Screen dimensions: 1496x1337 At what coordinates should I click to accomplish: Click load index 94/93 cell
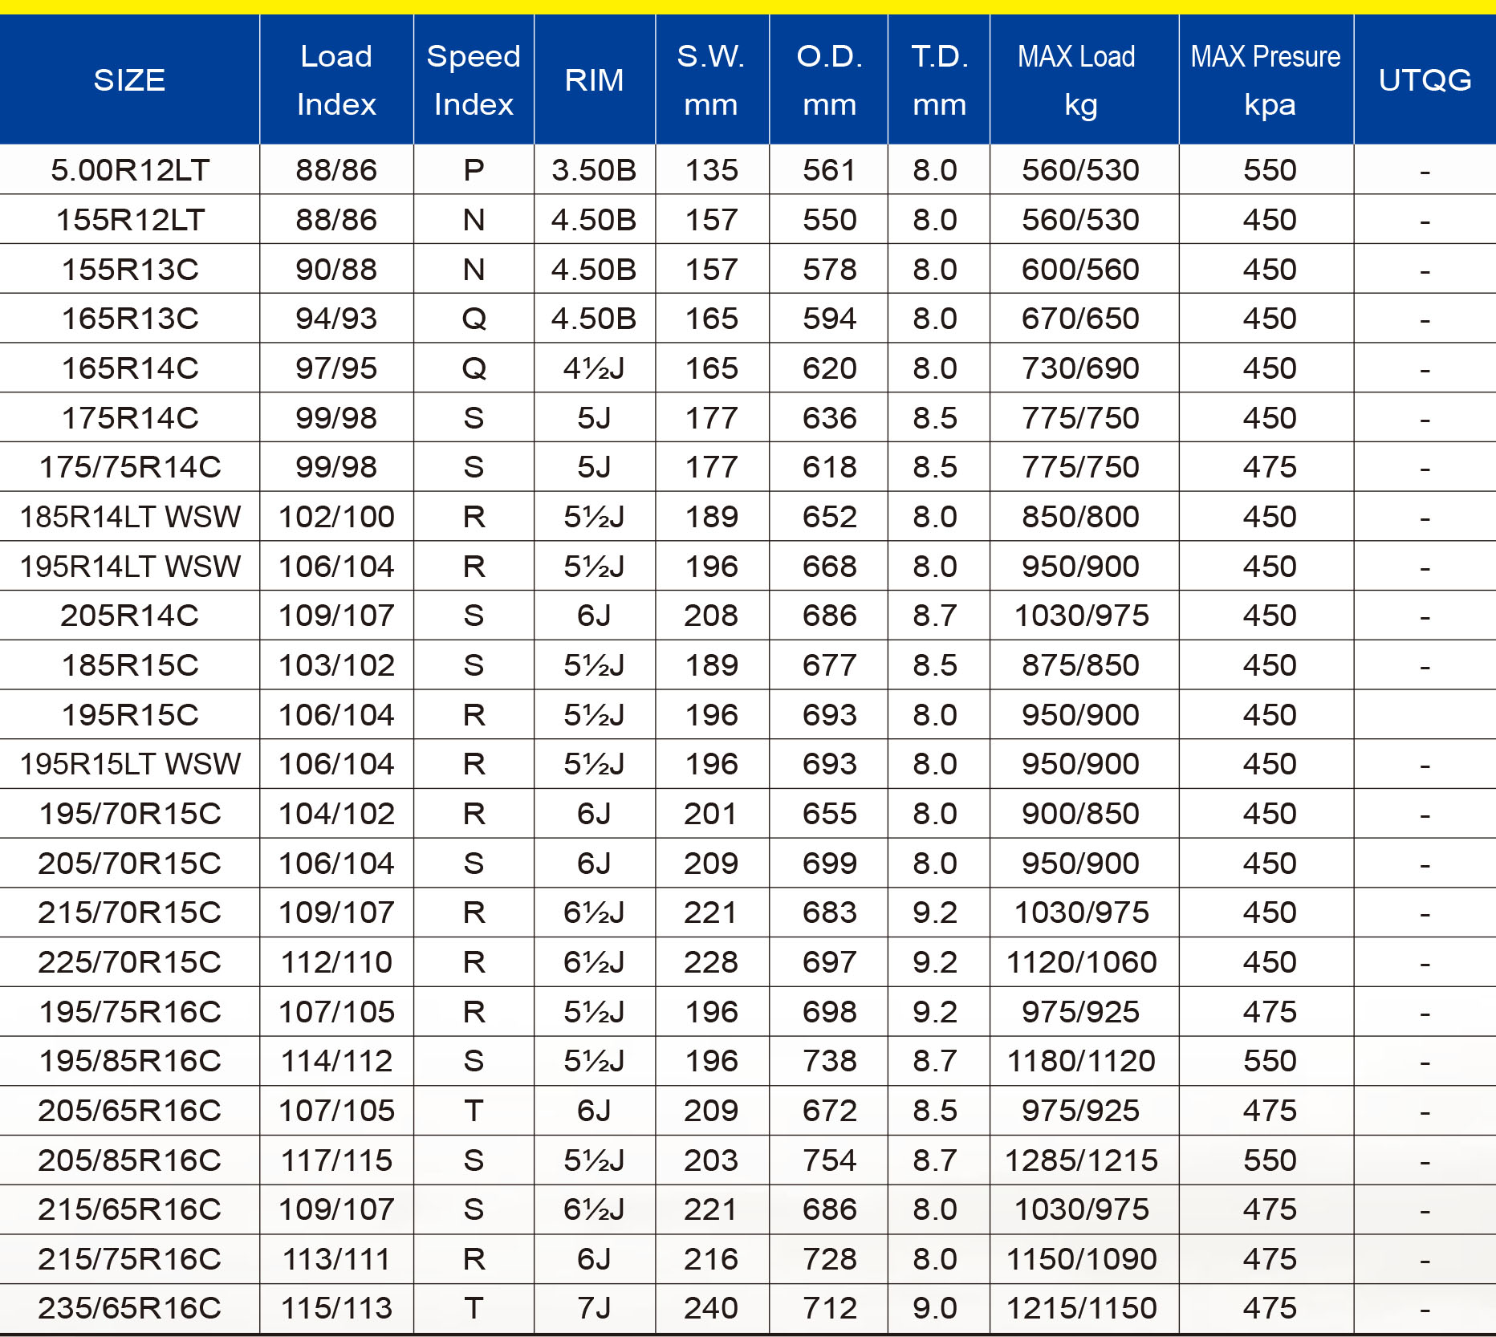pos(336,319)
